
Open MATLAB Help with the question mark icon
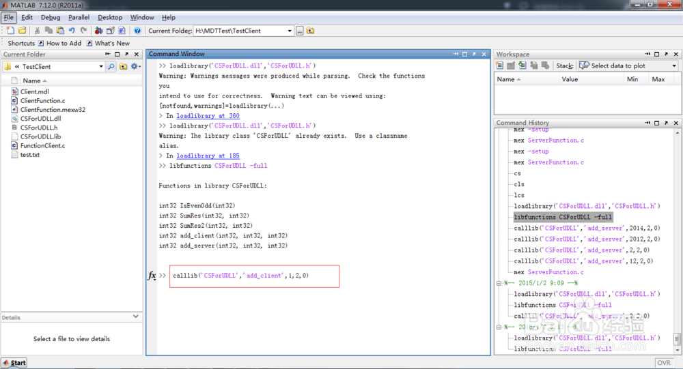coord(137,31)
